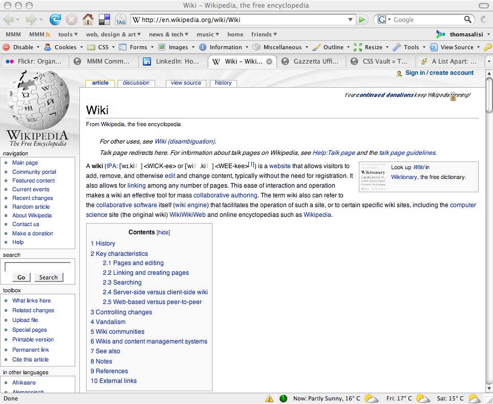Image resolution: width=493 pixels, height=404 pixels.
Task: Open the article's discussion tab
Action: [136, 83]
